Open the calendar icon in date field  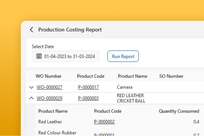click(39, 56)
